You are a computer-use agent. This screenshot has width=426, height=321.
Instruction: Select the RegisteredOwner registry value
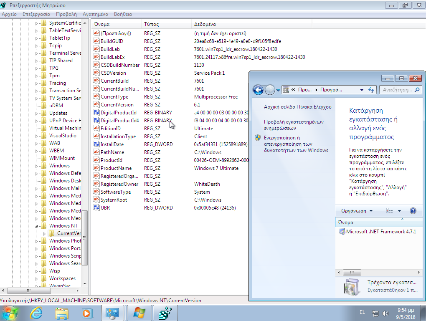[119, 184]
